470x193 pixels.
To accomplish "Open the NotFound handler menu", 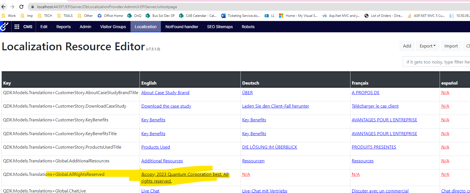I will coord(182,27).
